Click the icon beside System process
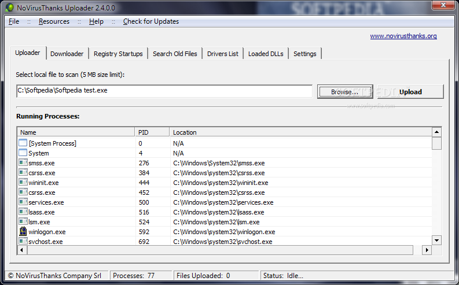Screen dimensions: 459x285 coord(23,153)
